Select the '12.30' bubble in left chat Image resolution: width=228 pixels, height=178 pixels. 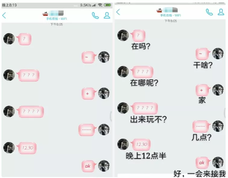coord(27,148)
